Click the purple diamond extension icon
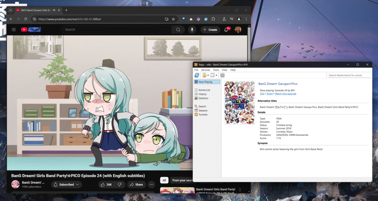The image size is (378, 201). click(x=198, y=19)
